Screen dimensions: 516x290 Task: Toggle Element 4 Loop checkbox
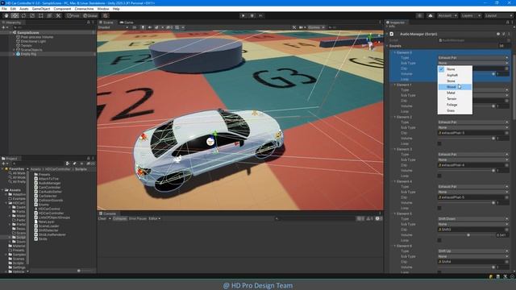click(439, 208)
